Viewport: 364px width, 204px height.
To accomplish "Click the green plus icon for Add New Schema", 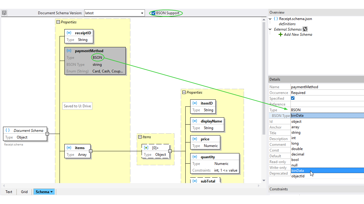I will coord(280,34).
